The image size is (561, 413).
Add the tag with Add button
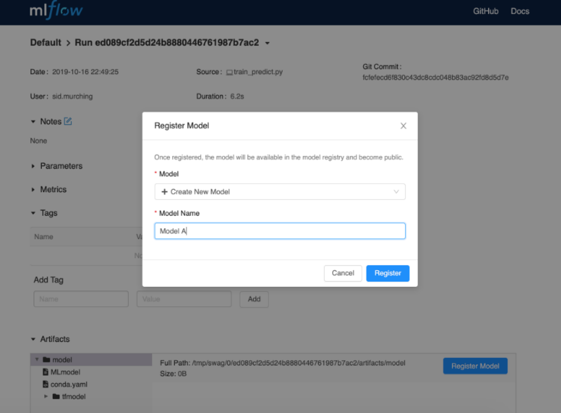coord(254,299)
